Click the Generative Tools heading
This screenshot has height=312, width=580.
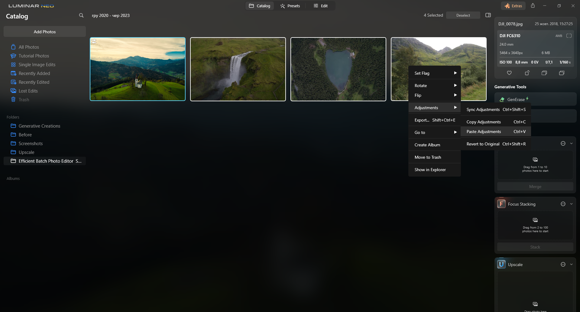(x=510, y=87)
